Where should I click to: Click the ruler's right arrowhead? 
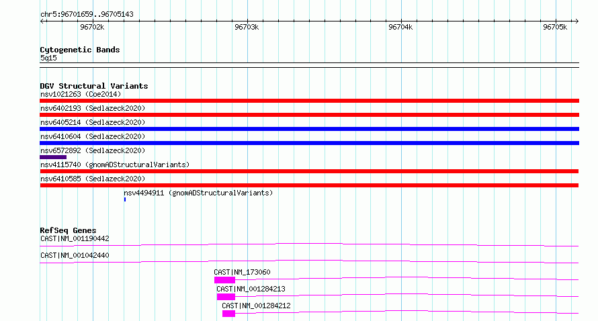pos(576,21)
